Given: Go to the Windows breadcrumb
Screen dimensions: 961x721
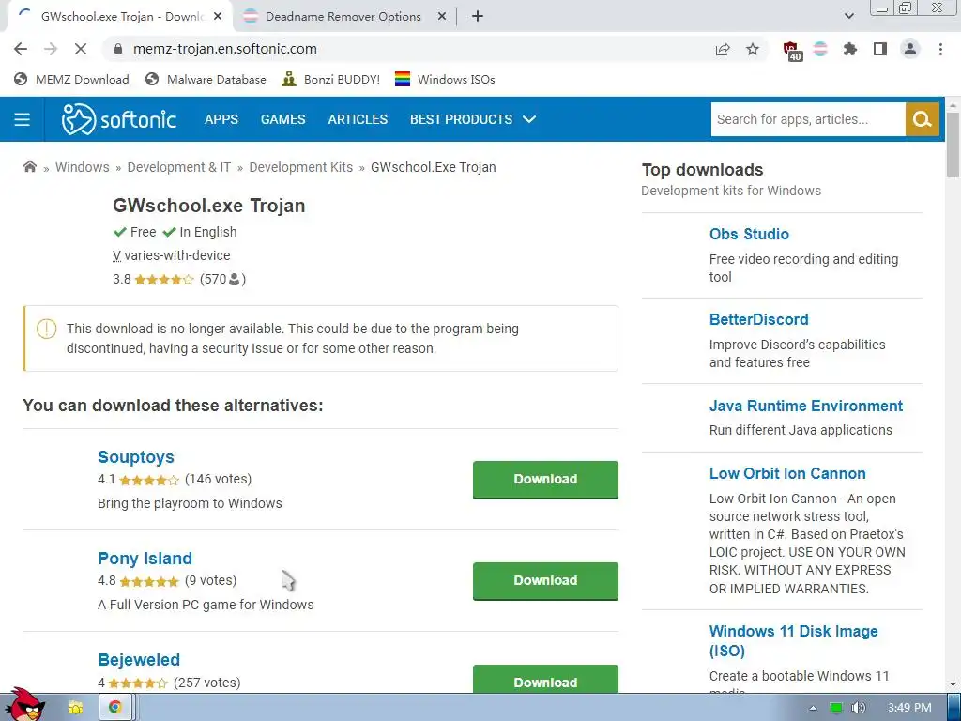Looking at the screenshot, I should (83, 167).
